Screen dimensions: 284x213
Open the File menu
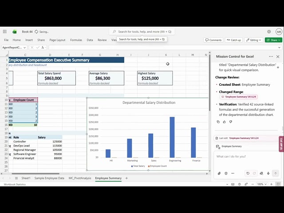(6, 40)
